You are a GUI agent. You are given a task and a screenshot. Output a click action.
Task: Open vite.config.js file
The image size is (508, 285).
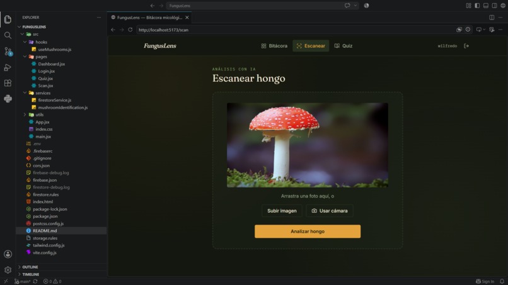[x=62, y=253]
